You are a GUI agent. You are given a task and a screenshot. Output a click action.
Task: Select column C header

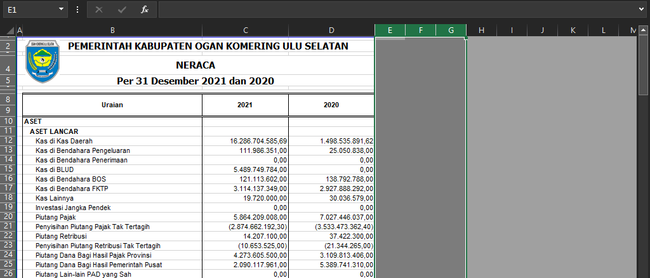(245, 30)
